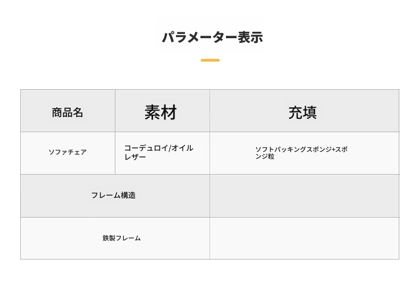Click the character 素 in the 素材 header
The image size is (420, 285).
coord(153,113)
